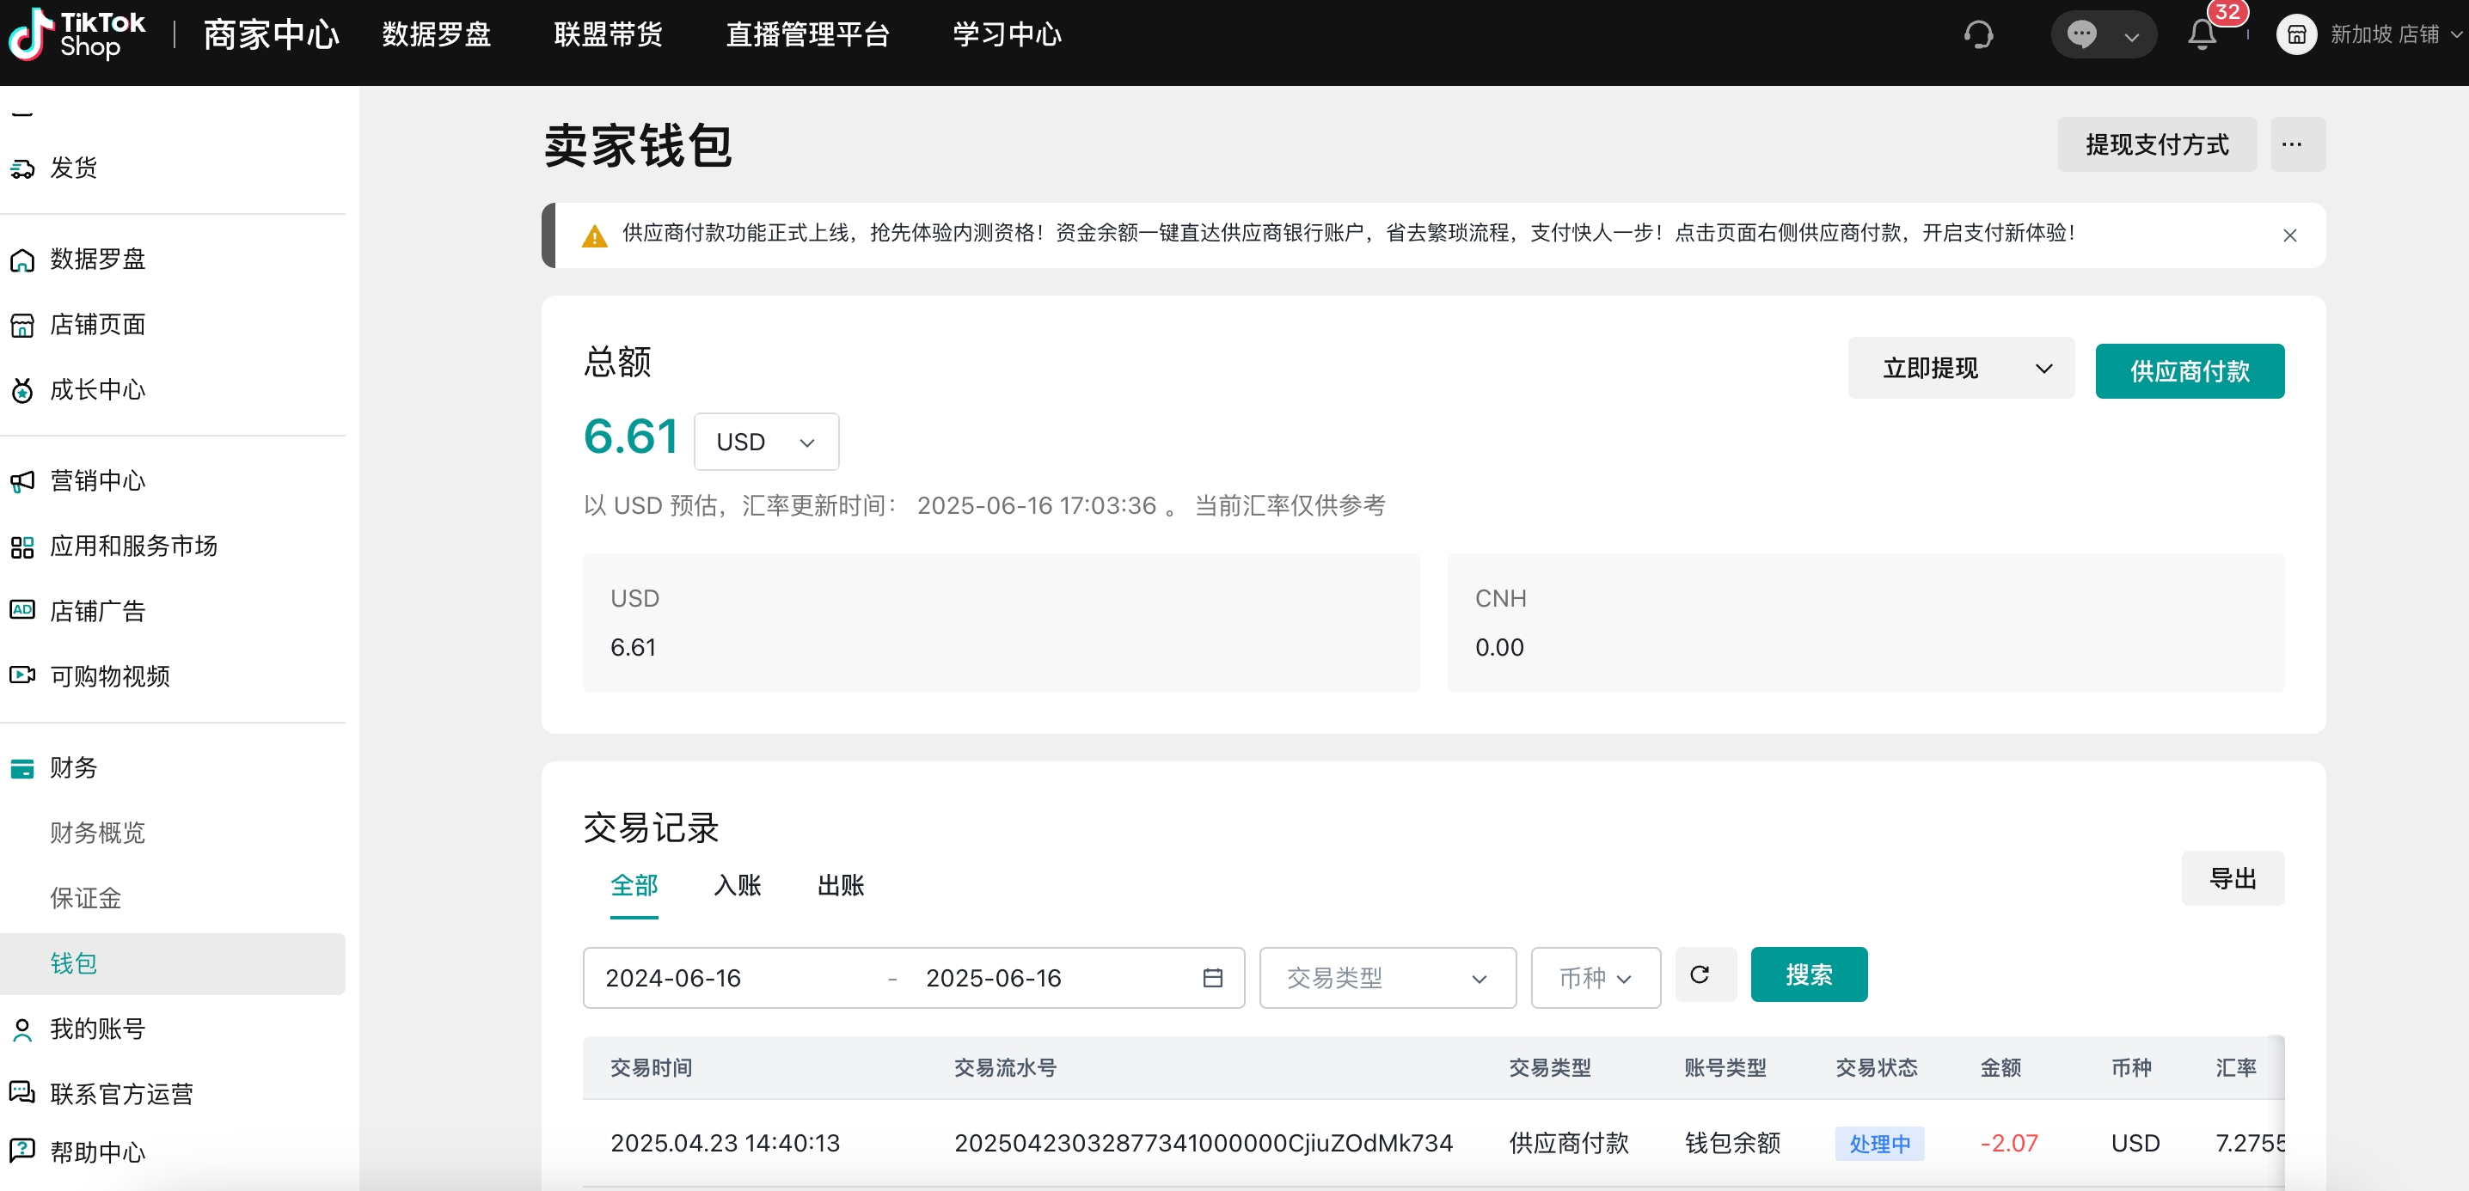Switch to the 入账 tab

click(x=737, y=884)
